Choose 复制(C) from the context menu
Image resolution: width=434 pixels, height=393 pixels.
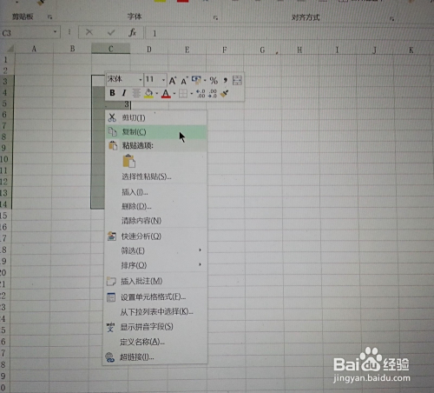coord(156,132)
